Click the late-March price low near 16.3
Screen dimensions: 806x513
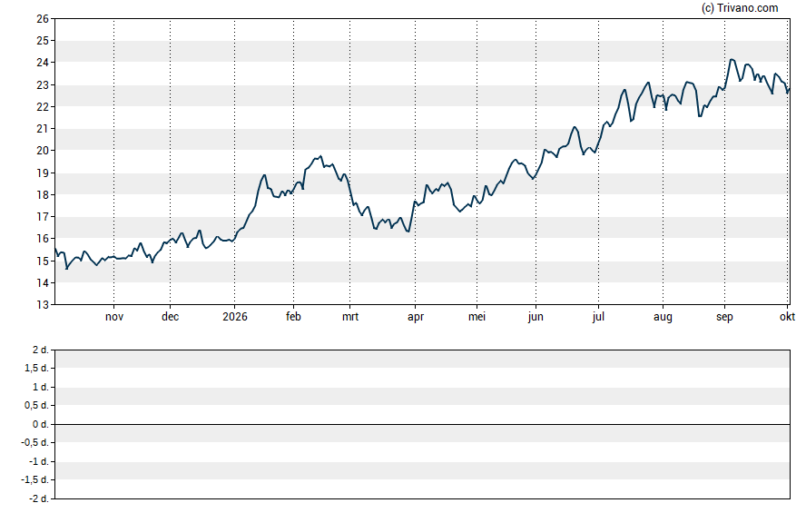tap(408, 232)
